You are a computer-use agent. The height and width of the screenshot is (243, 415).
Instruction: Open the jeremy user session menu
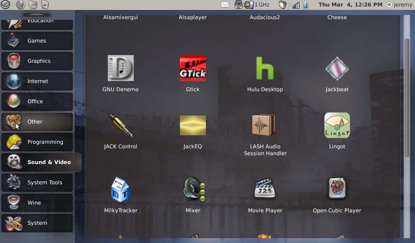click(399, 5)
